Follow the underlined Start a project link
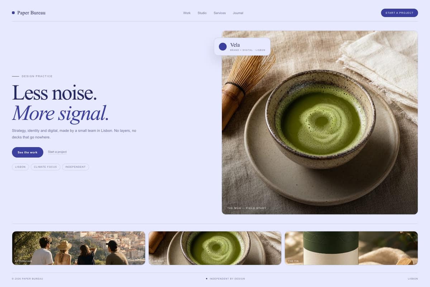 pos(57,152)
